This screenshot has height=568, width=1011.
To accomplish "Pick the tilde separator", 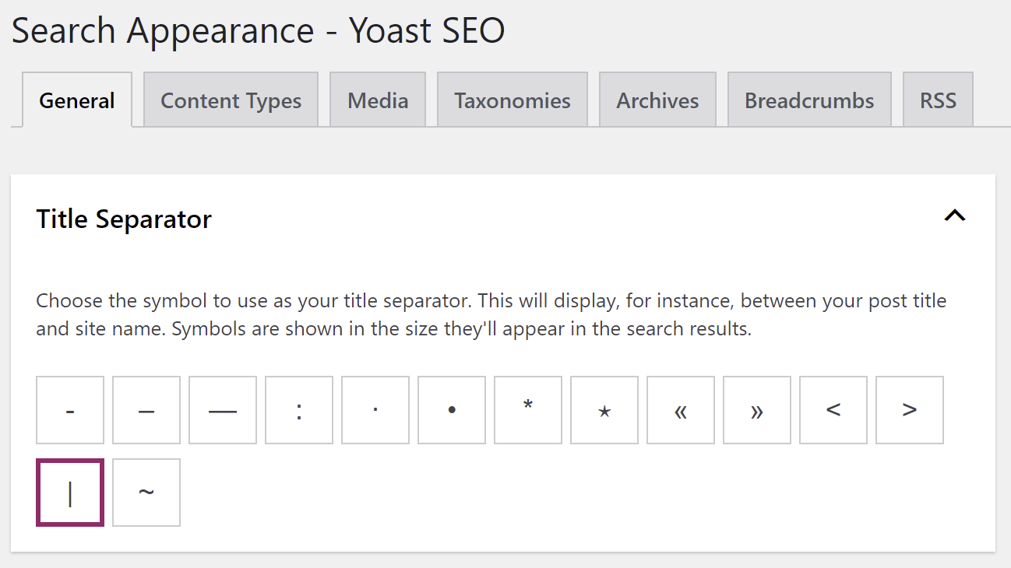I will click(146, 493).
